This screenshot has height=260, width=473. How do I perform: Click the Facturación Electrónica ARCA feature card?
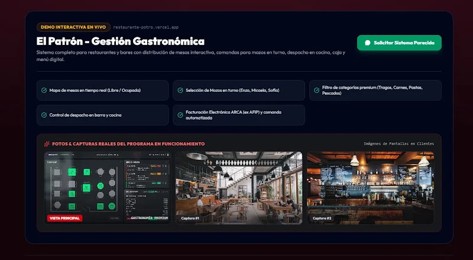239,115
